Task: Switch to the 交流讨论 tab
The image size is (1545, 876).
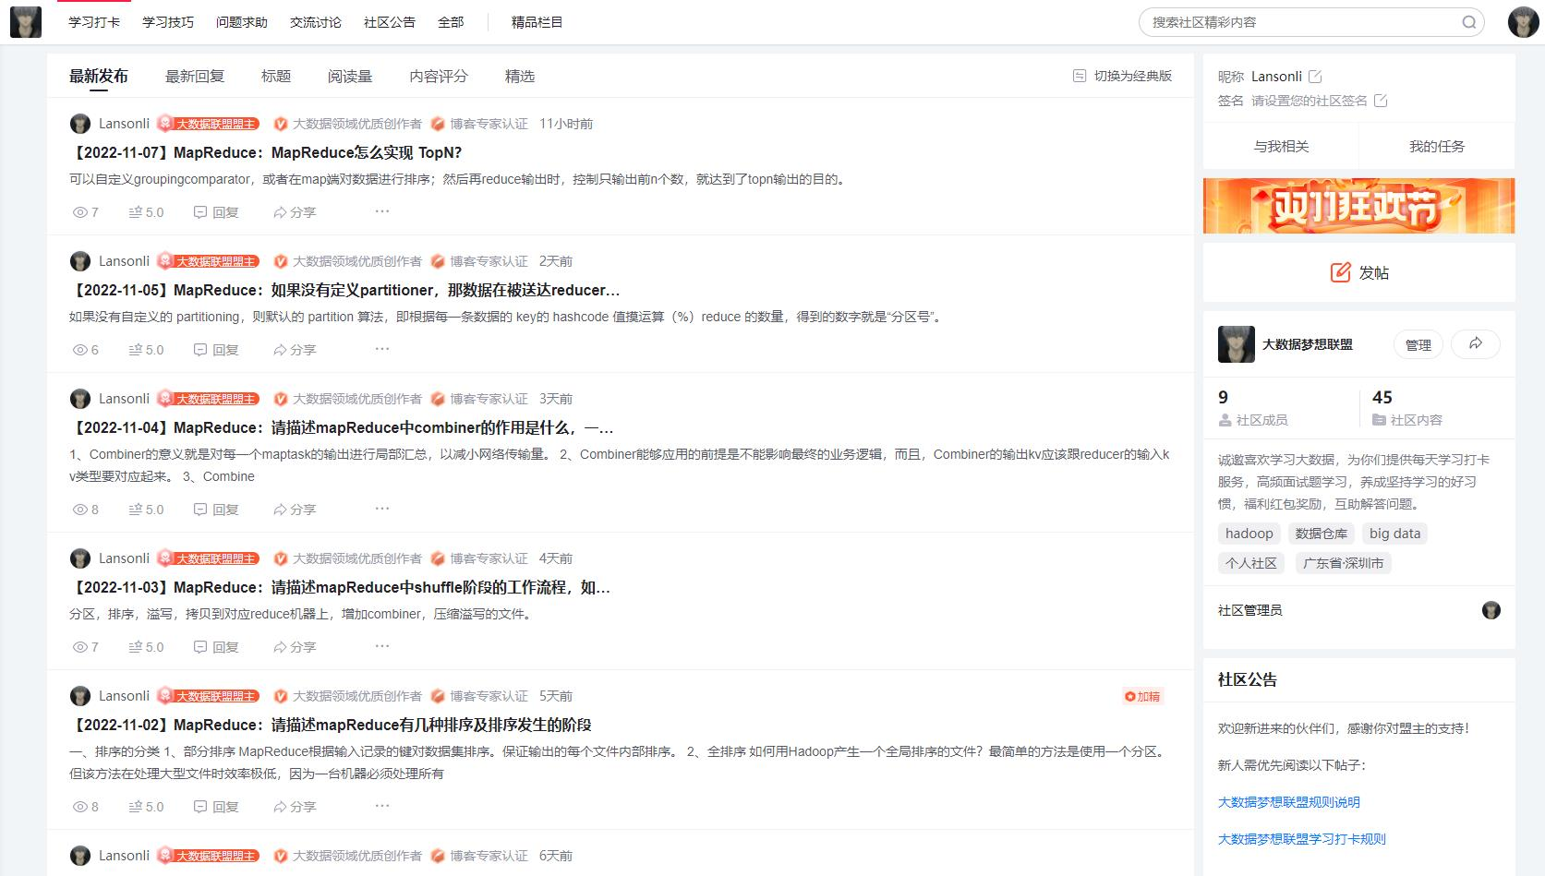Action: click(x=316, y=22)
